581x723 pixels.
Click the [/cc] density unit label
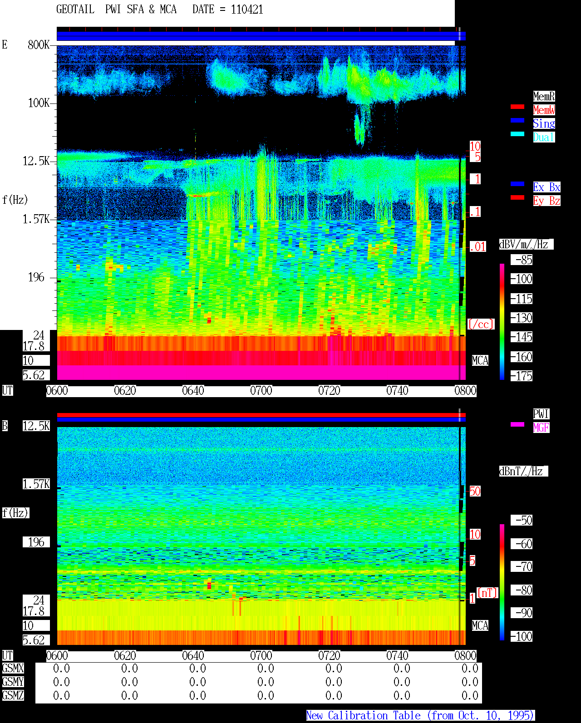click(x=481, y=324)
